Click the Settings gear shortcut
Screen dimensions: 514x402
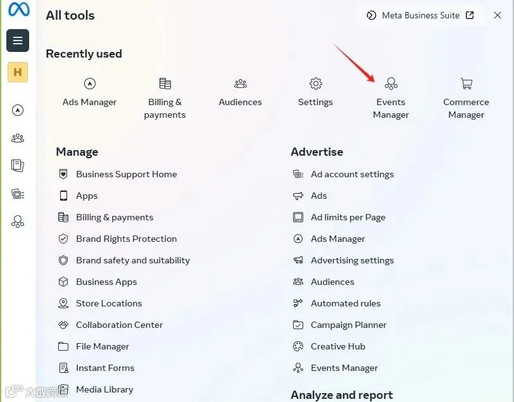click(x=315, y=92)
